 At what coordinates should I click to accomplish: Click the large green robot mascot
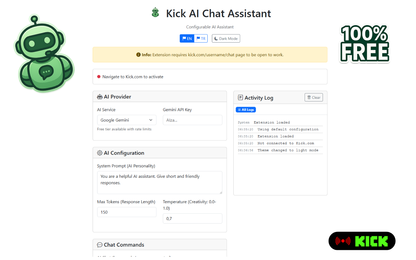click(x=44, y=53)
